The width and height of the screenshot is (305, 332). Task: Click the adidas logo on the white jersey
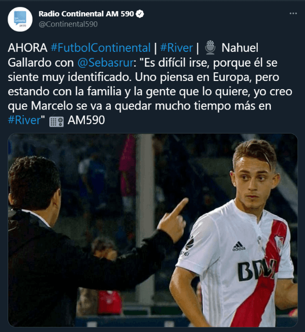[x=239, y=246]
